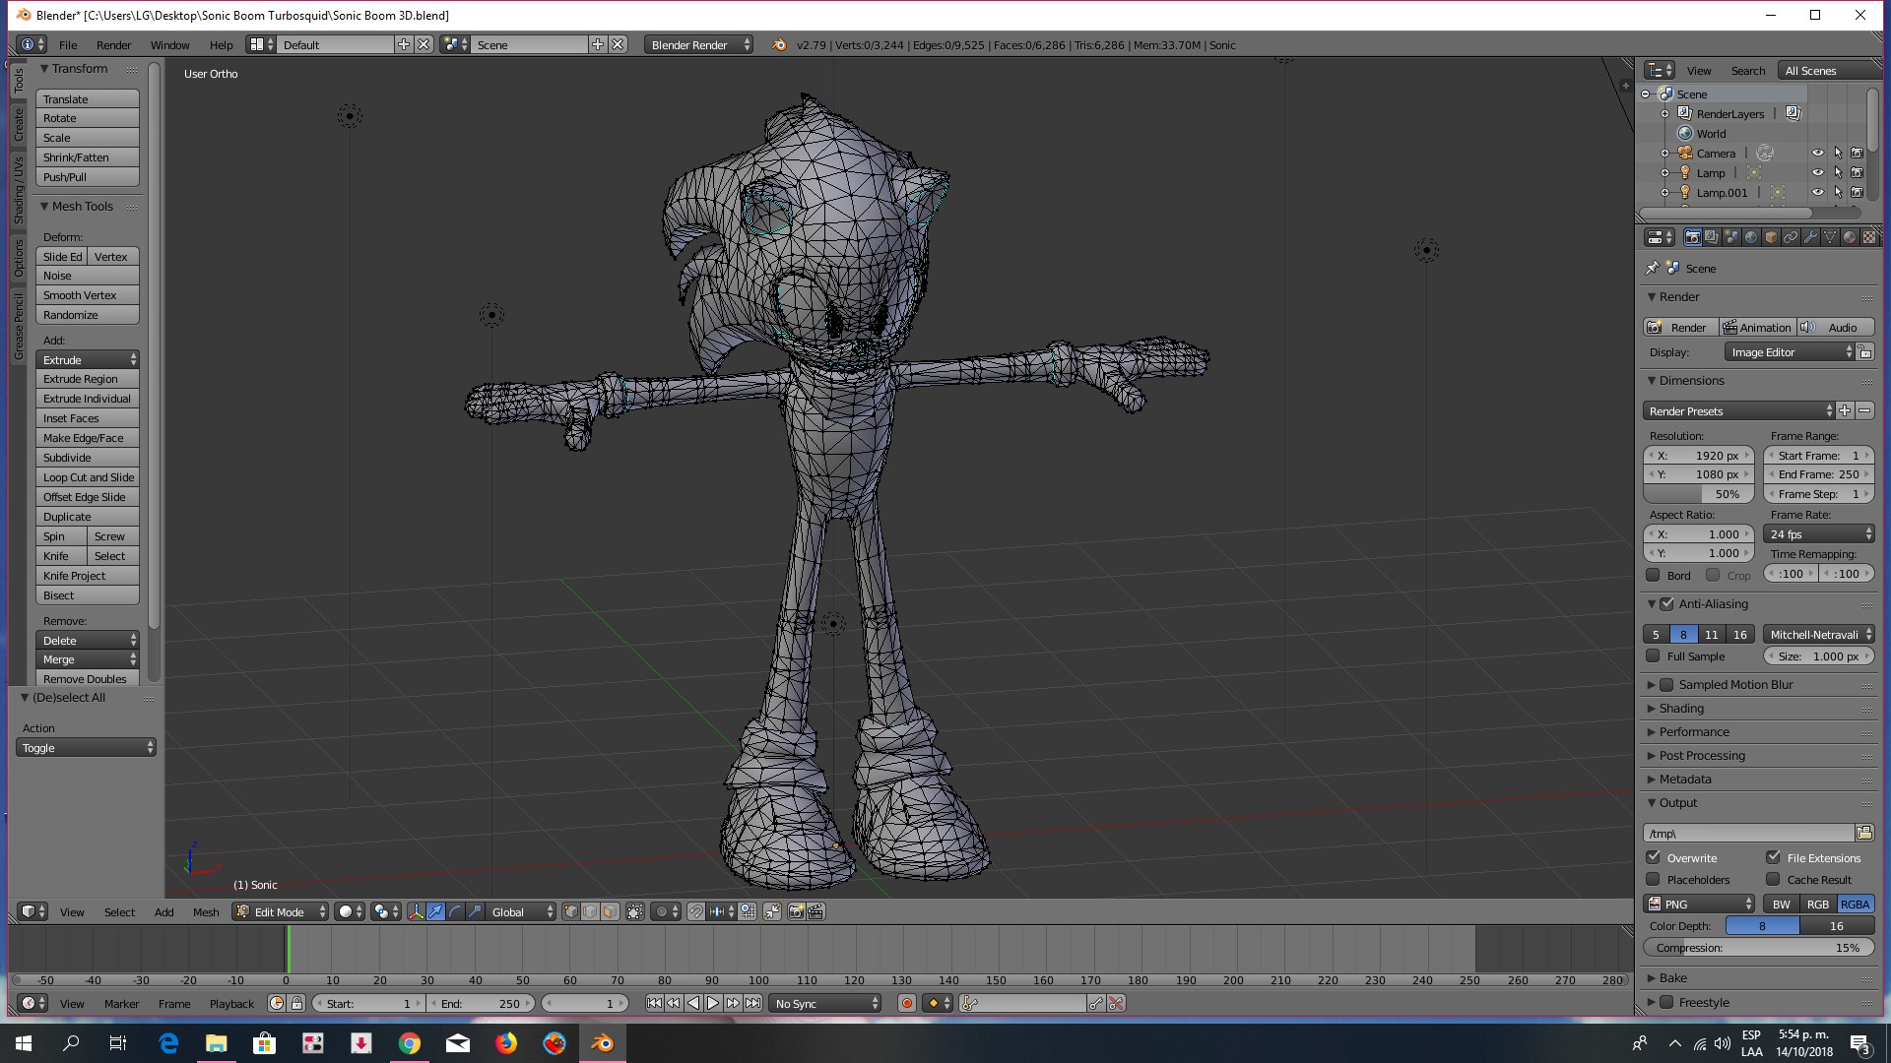Browse the output path folder icon
Viewport: 1891px width, 1063px height.
pos(1864,833)
